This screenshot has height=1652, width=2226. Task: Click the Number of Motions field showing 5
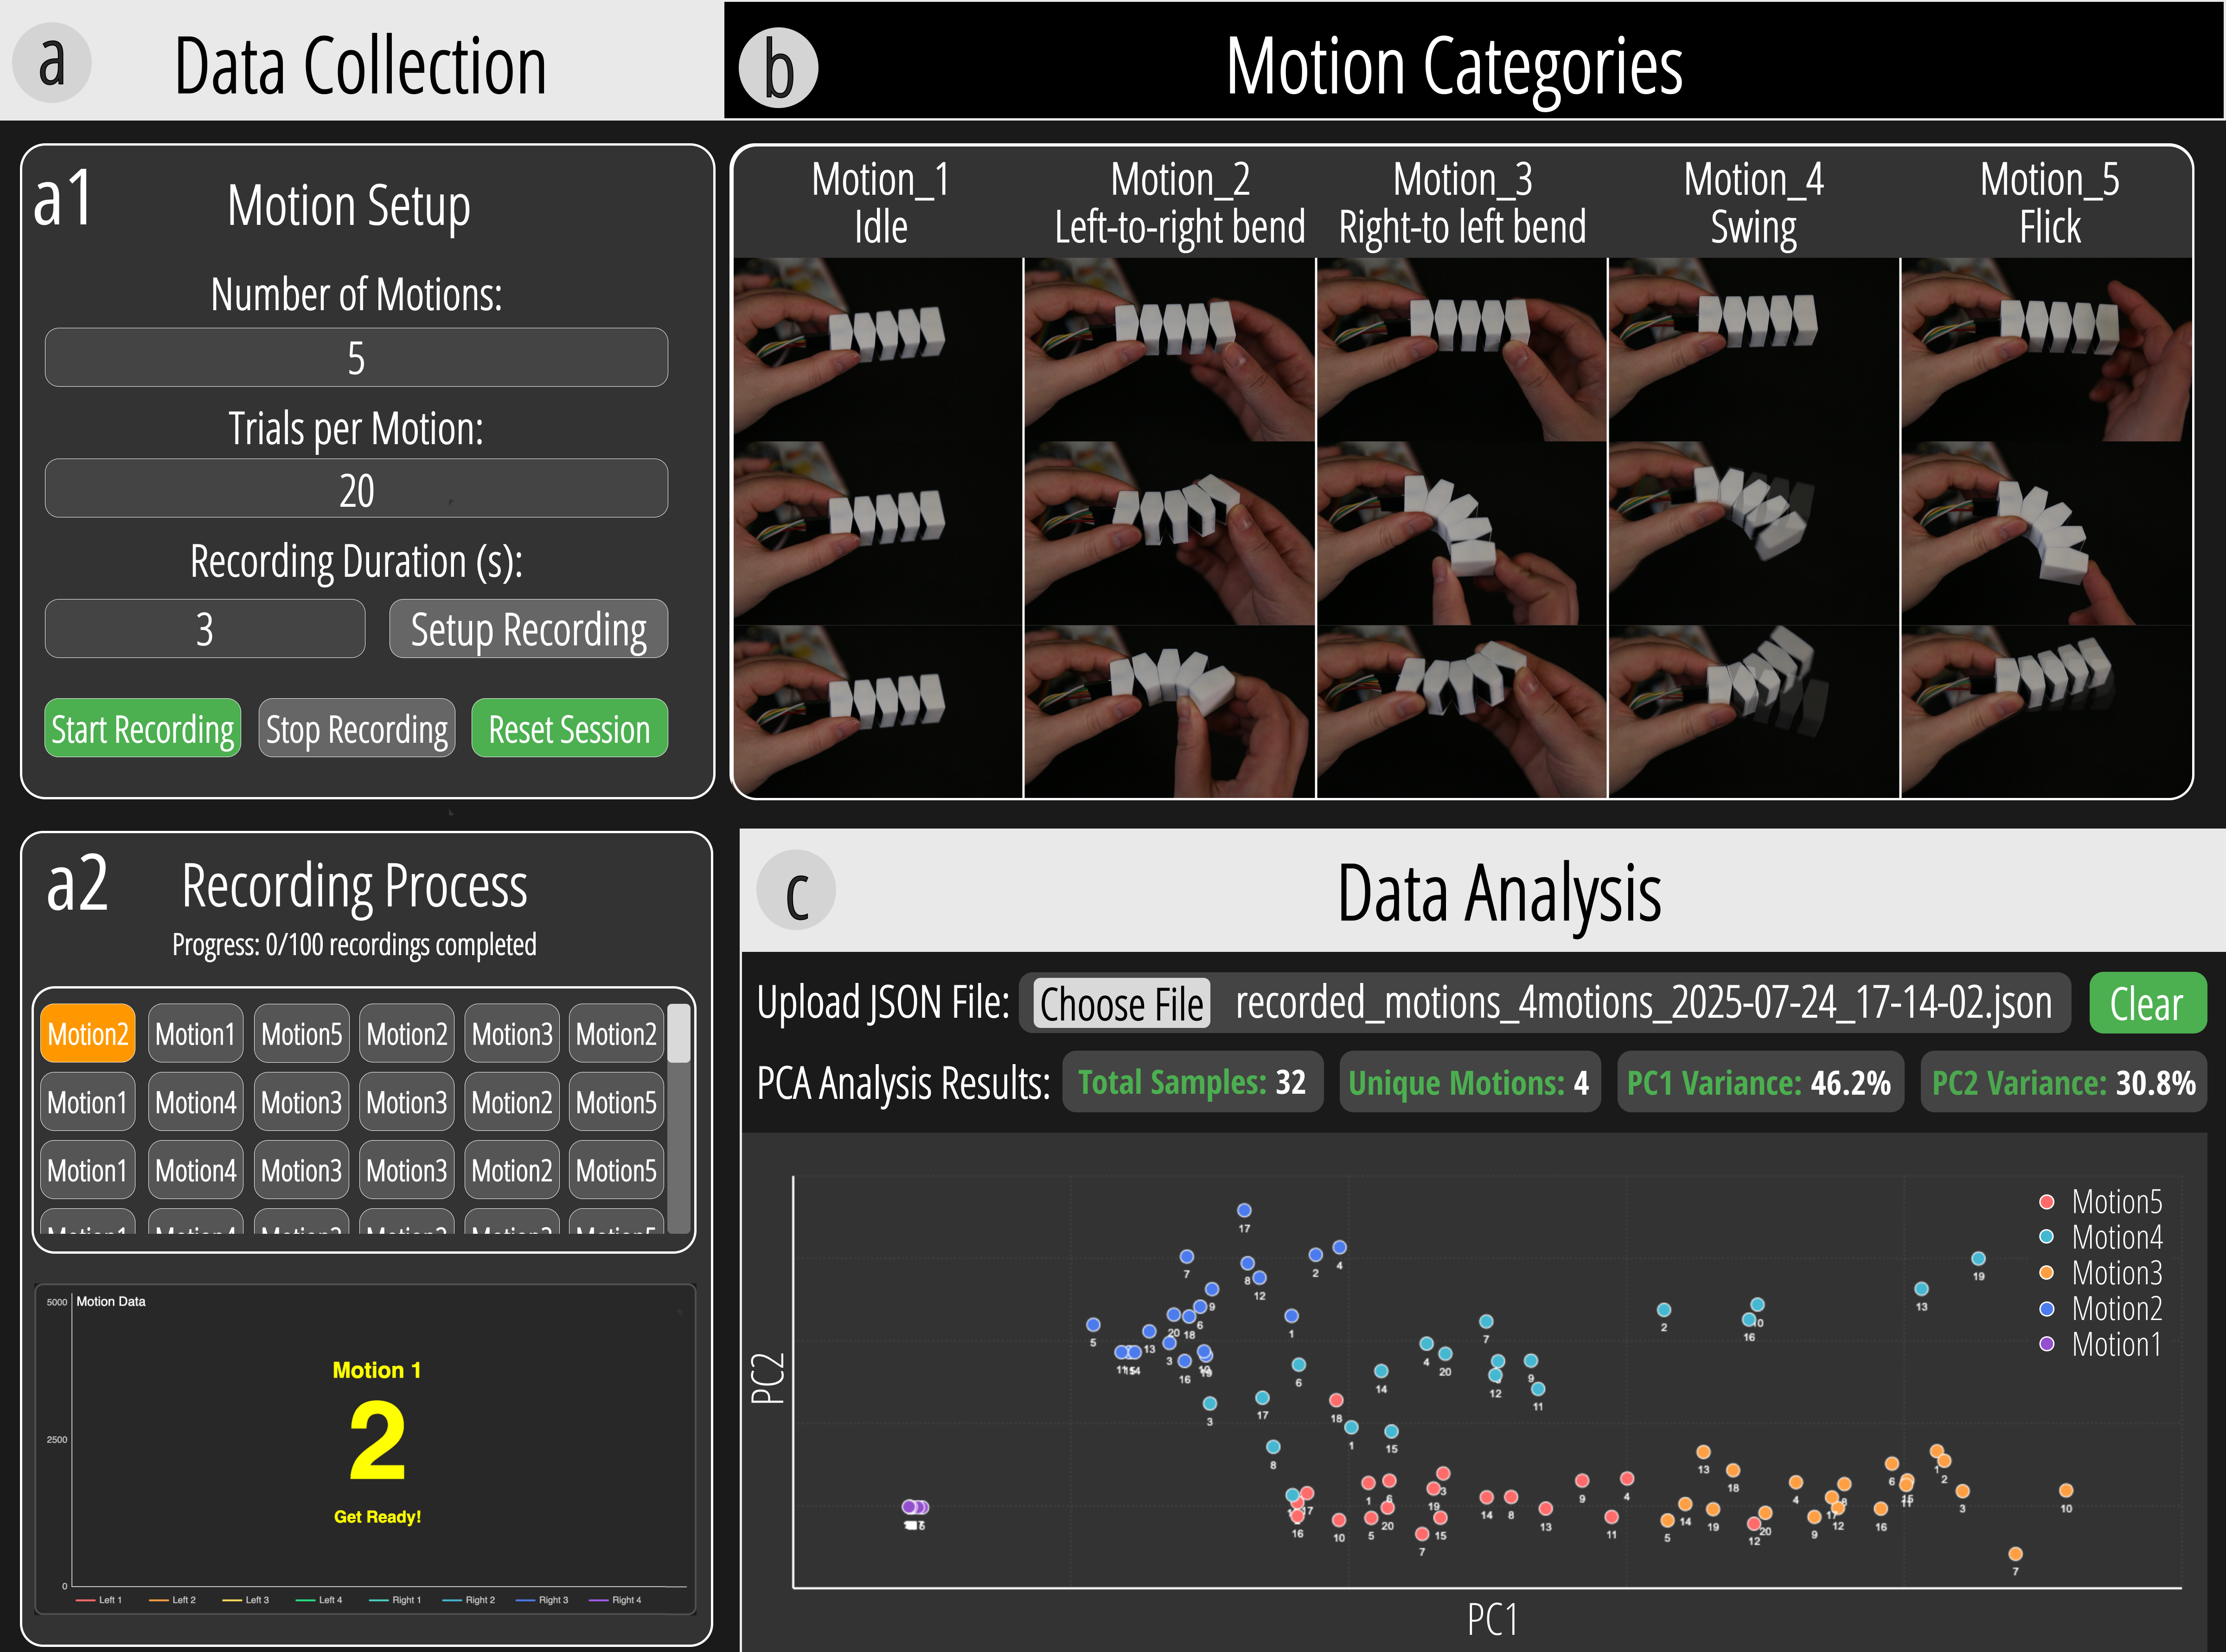click(x=356, y=357)
